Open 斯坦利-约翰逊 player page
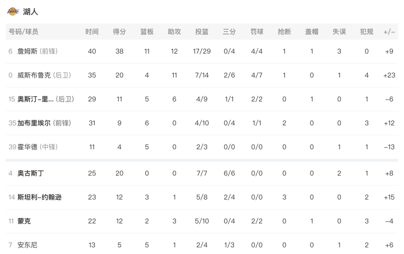The height and width of the screenshot is (254, 404). [x=40, y=197]
